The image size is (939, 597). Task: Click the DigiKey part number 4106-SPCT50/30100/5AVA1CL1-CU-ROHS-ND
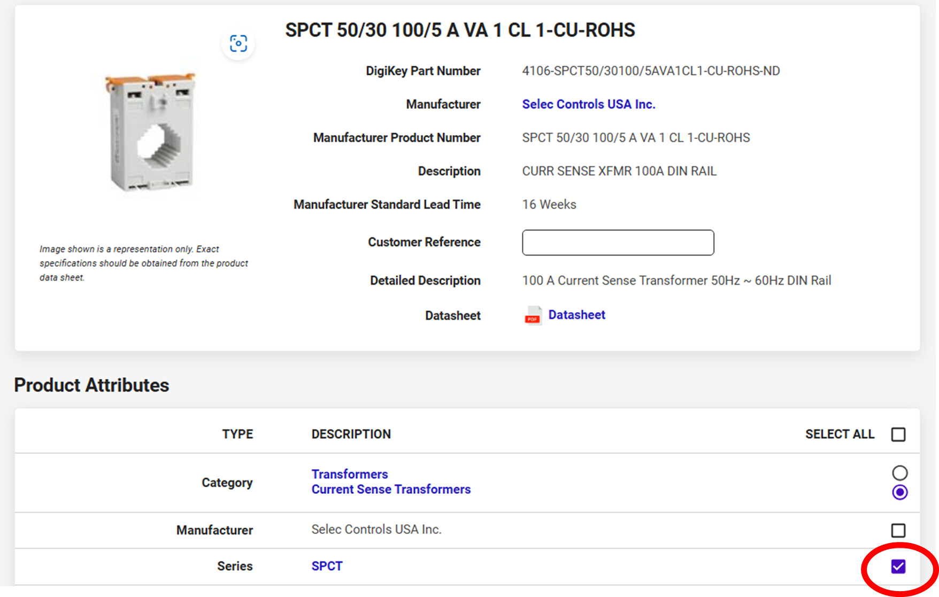click(651, 71)
